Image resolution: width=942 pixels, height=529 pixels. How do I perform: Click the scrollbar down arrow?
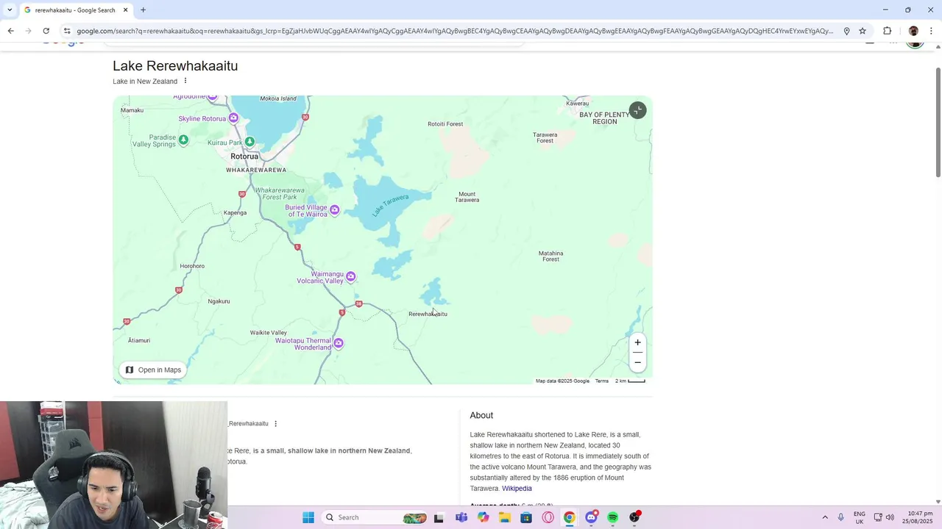point(938,502)
